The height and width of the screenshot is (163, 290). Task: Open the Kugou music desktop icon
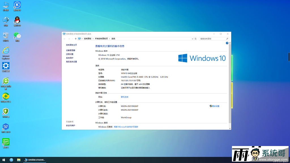tap(17, 6)
